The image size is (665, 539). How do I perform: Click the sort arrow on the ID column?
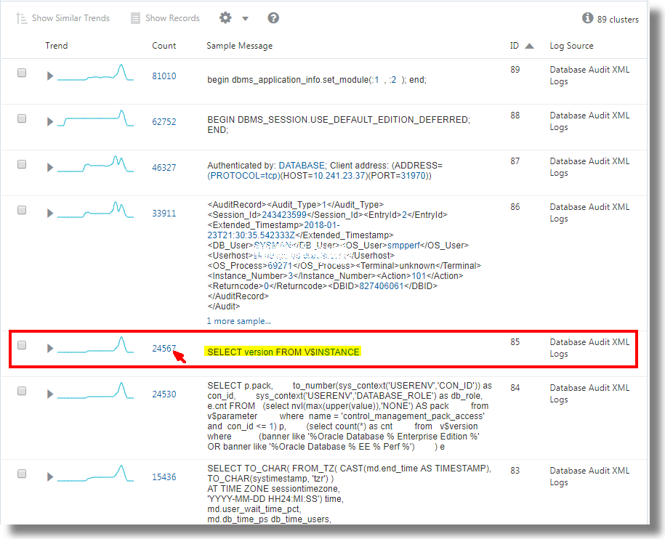[528, 45]
